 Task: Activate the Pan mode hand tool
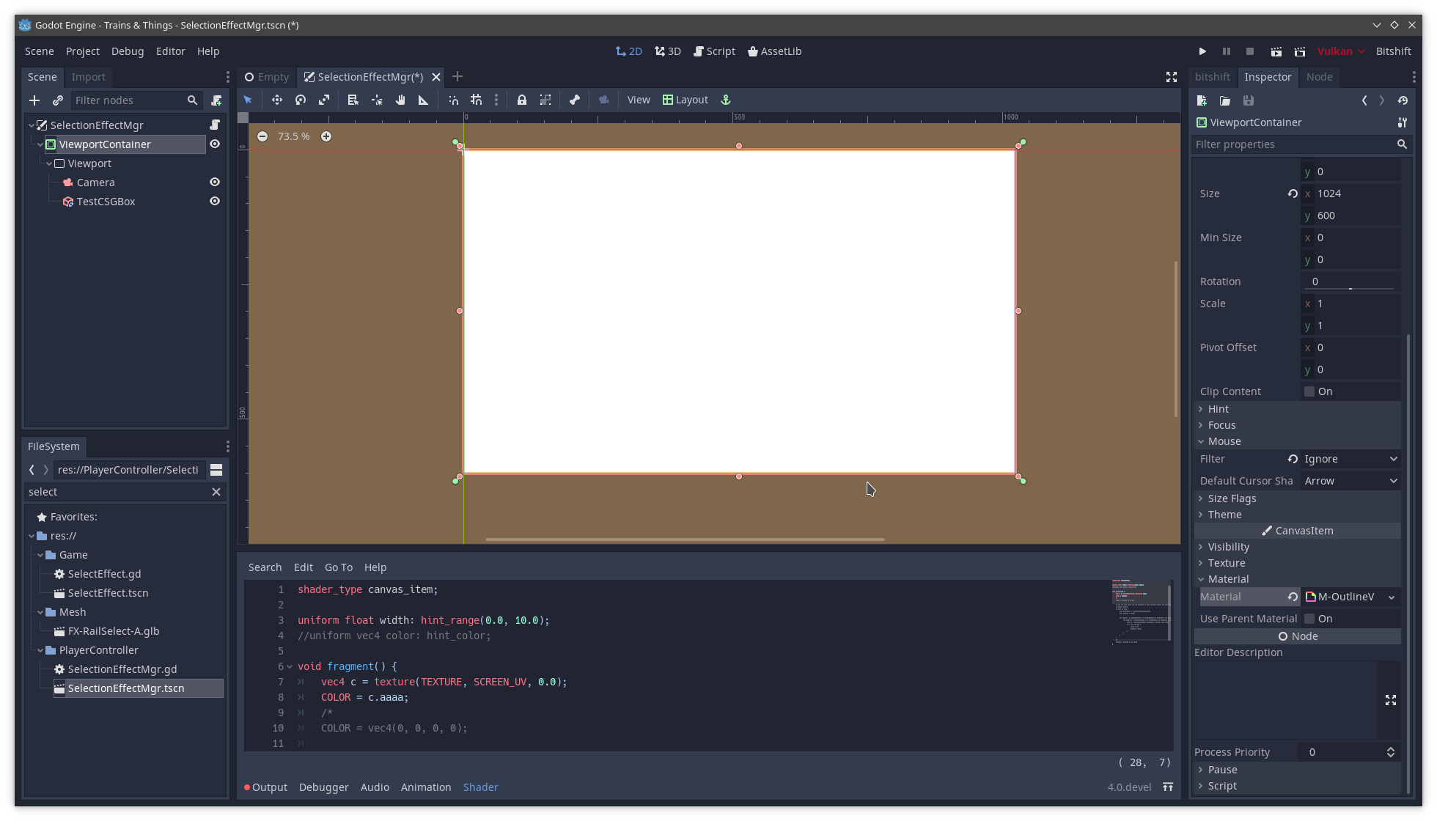point(400,100)
